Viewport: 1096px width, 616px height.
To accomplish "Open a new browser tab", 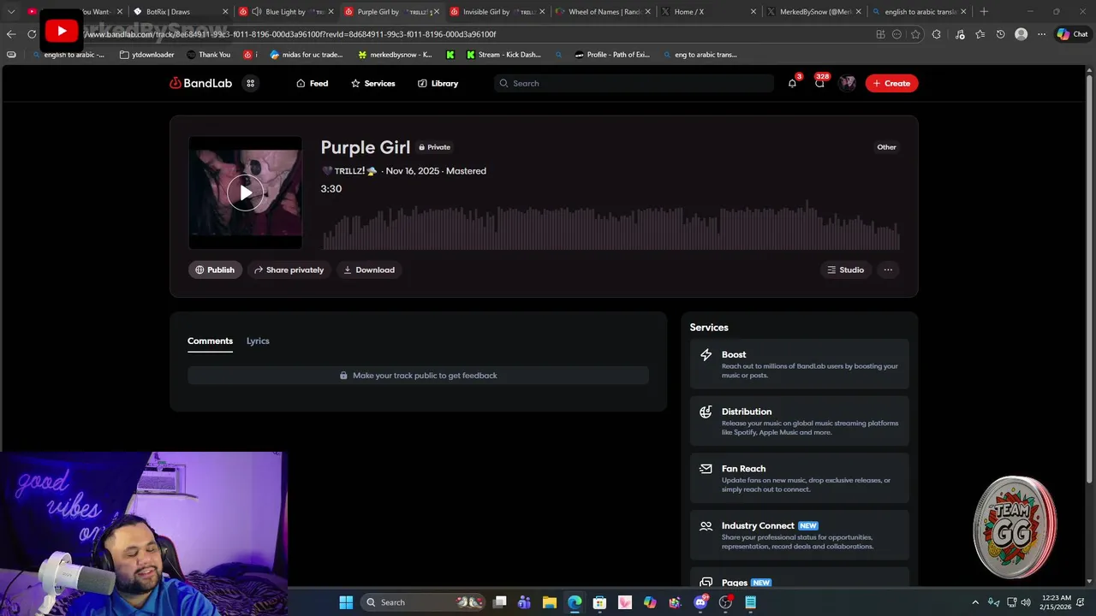I will pos(984,12).
